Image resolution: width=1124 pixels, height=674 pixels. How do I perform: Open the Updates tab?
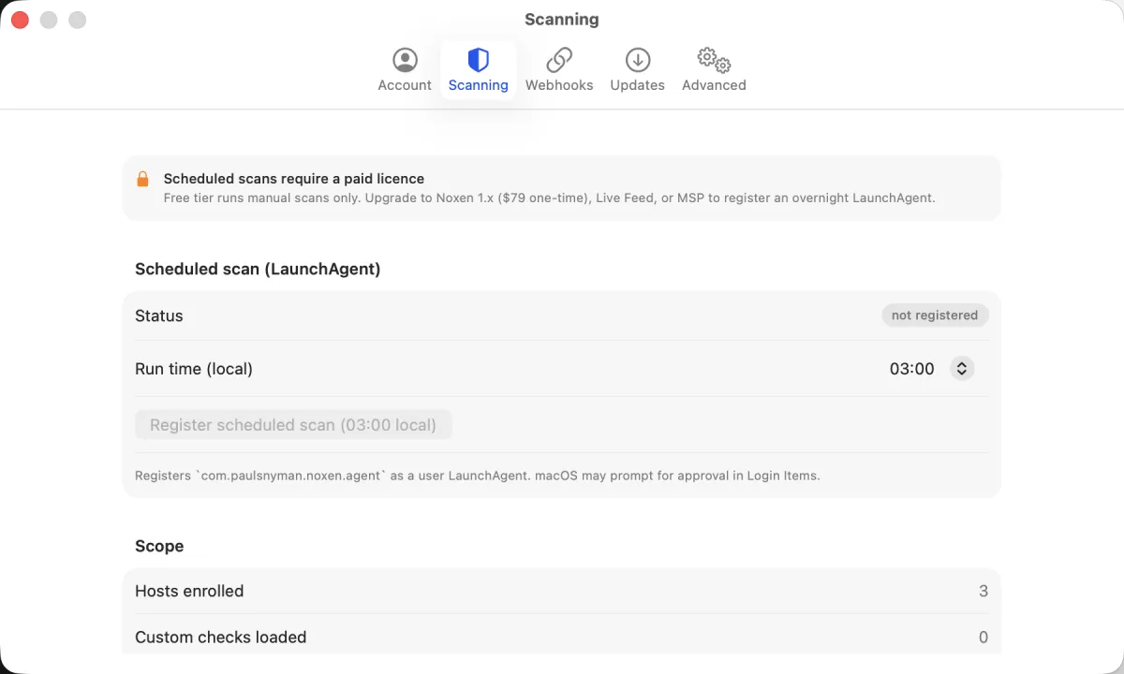tap(637, 70)
